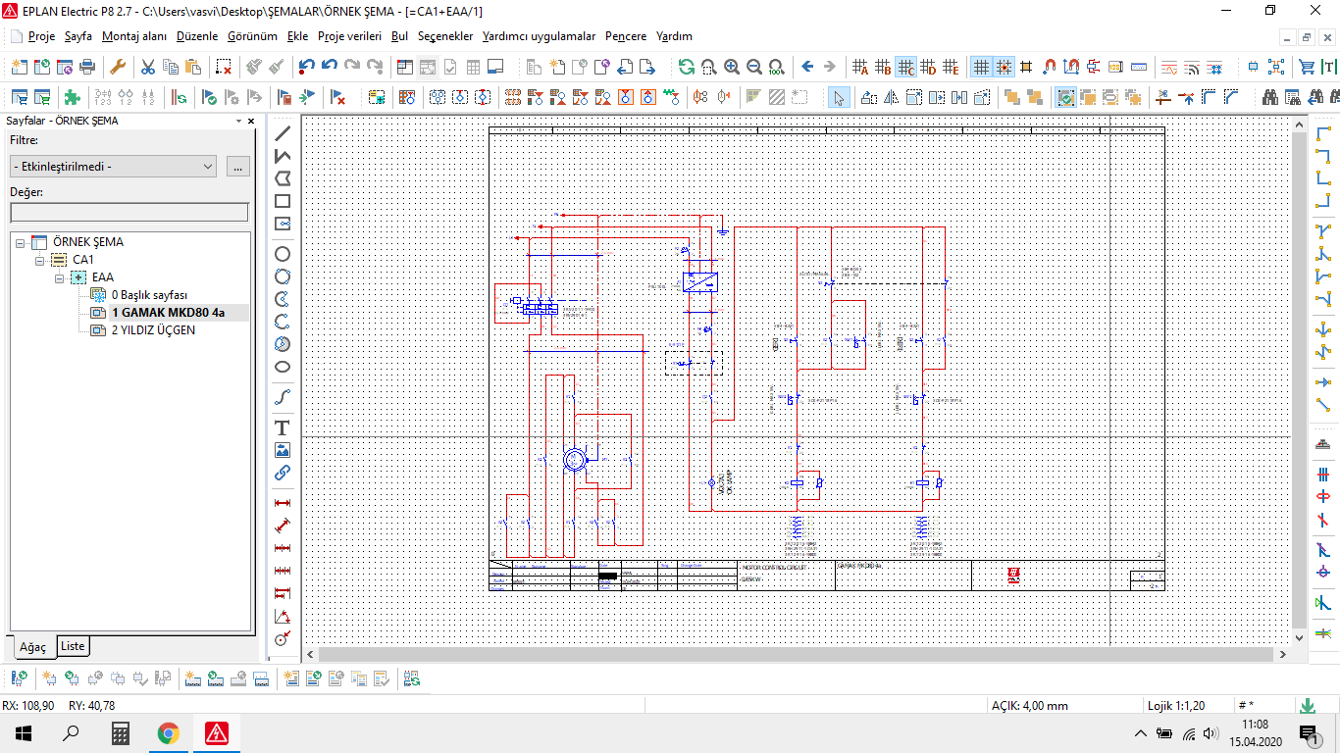Image resolution: width=1340 pixels, height=753 pixels.
Task: Open the Windows Start menu
Action: click(23, 733)
